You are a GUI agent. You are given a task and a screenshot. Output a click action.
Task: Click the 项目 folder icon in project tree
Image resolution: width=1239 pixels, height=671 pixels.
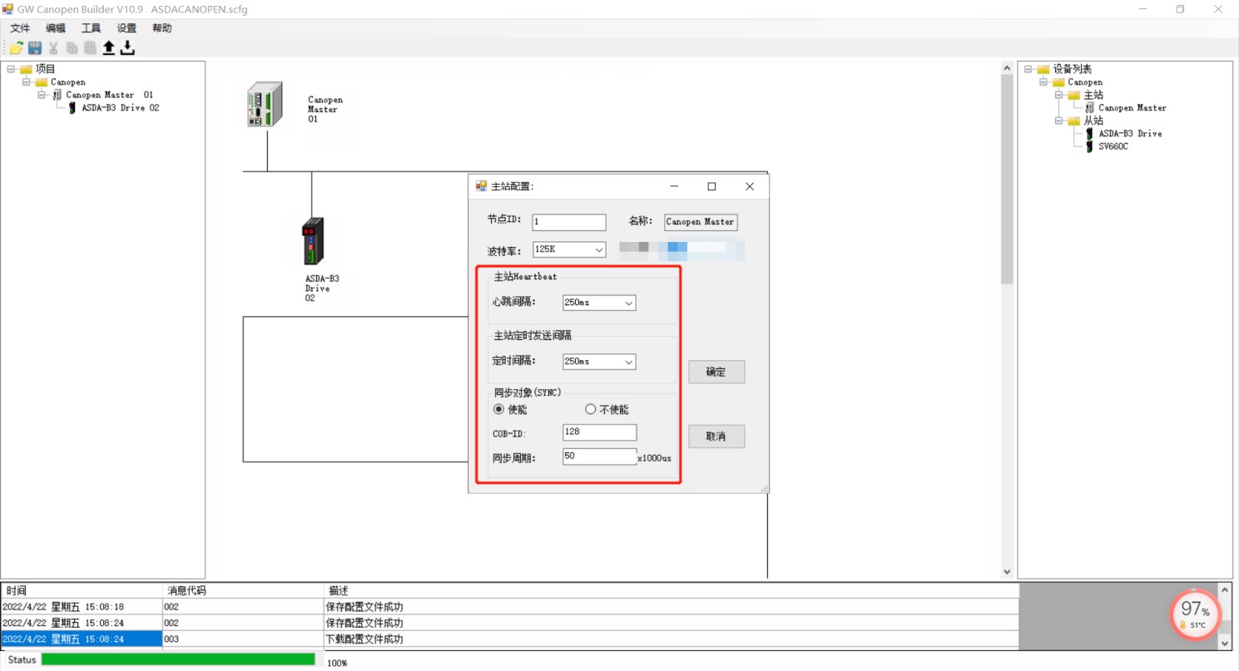tap(26, 70)
